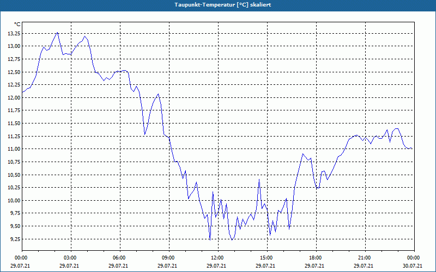Click the '21:00' time label
This screenshot has width=436, height=272.
[364, 258]
